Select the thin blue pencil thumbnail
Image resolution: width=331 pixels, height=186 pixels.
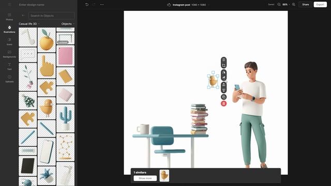(x=47, y=129)
